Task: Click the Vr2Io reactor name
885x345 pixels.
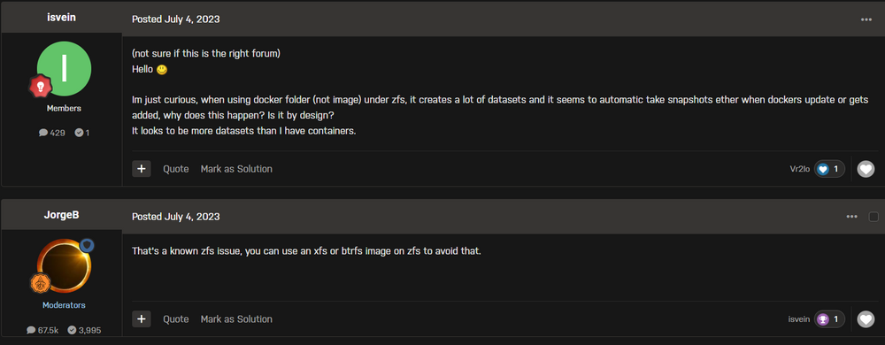Action: 800,169
